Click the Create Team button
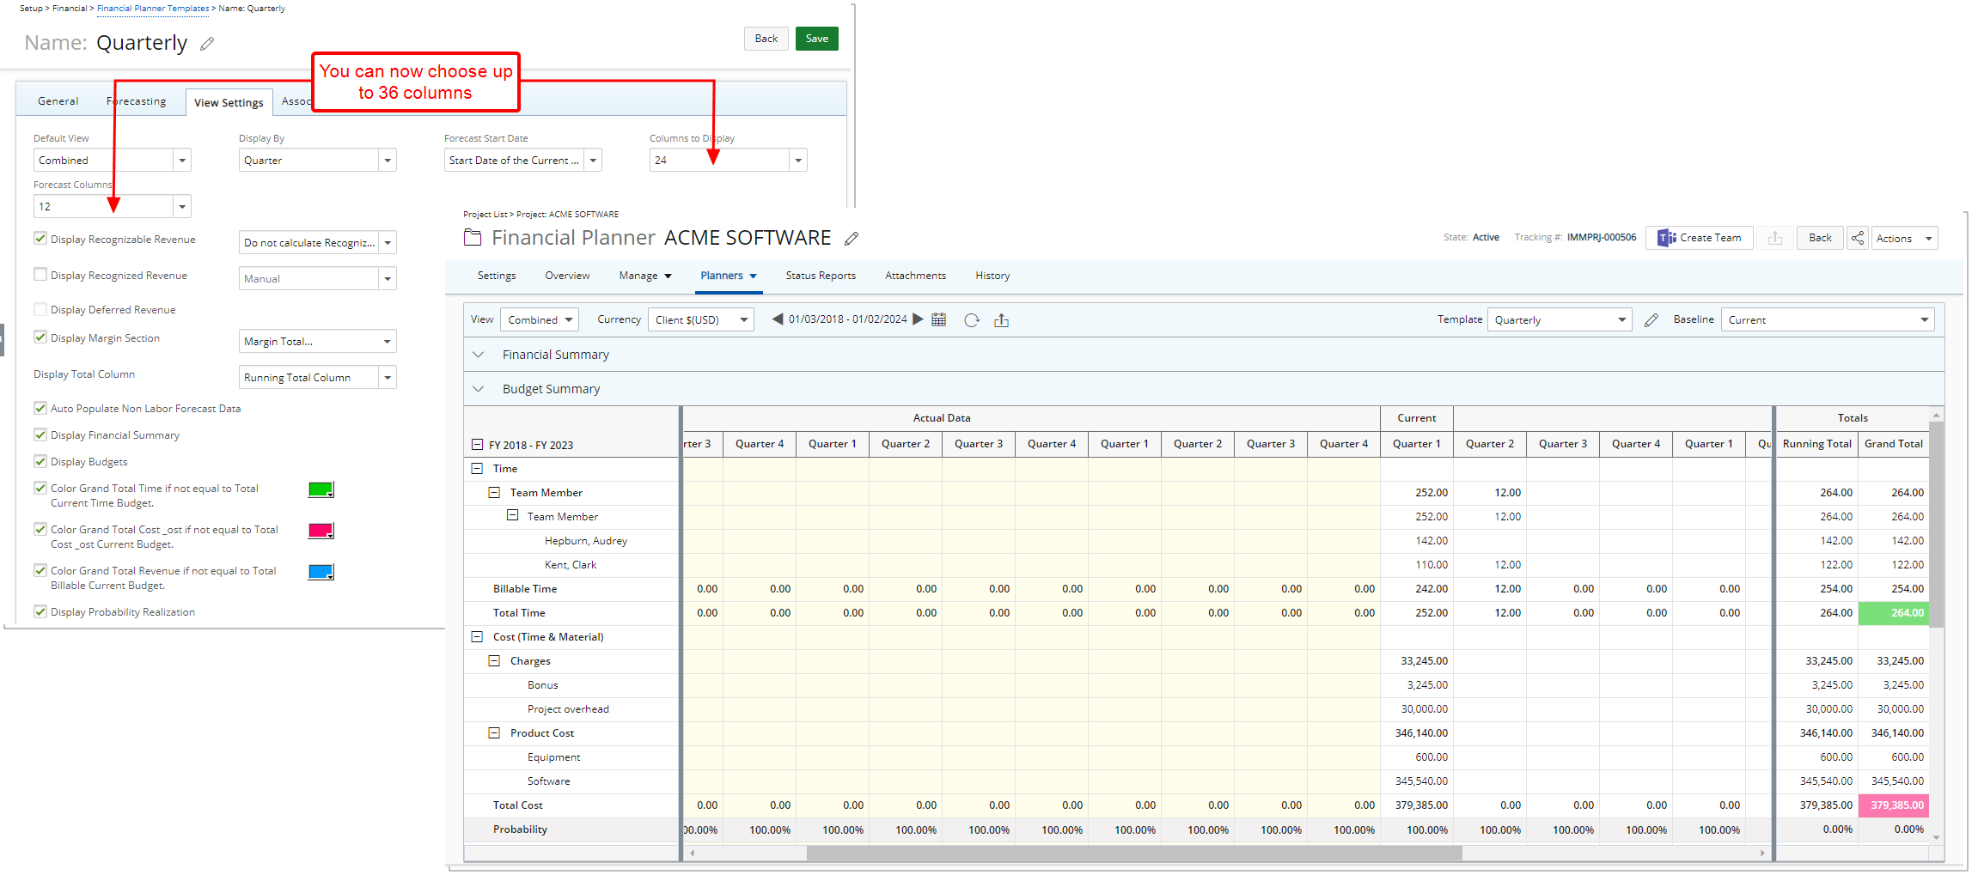Screen dimensions: 1978x881 tap(1699, 238)
